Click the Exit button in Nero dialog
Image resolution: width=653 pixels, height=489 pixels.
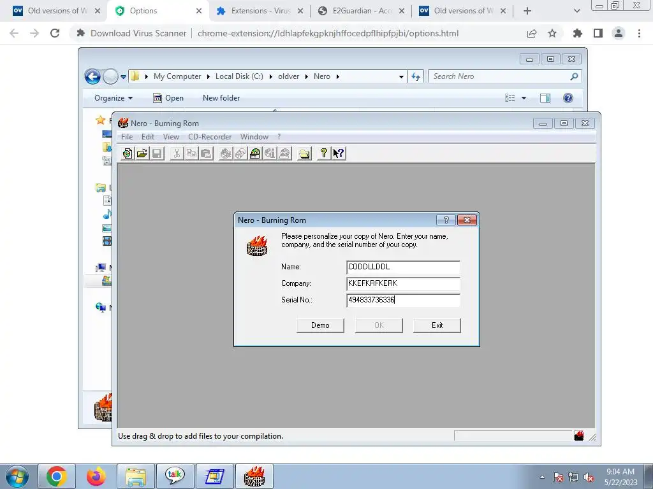(437, 325)
